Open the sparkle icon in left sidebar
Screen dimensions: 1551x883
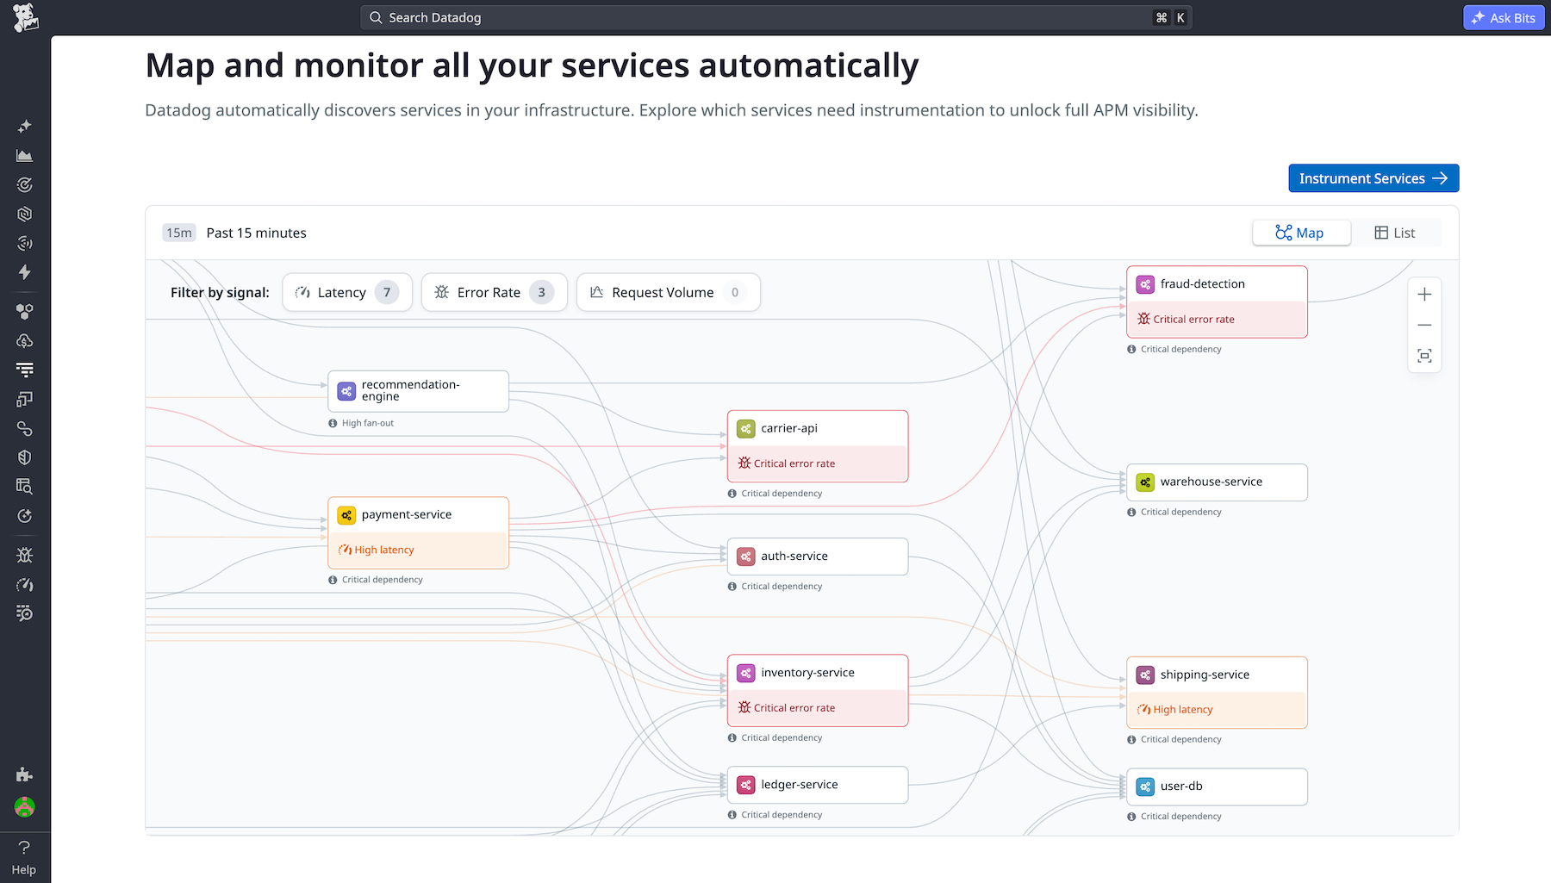click(x=25, y=127)
